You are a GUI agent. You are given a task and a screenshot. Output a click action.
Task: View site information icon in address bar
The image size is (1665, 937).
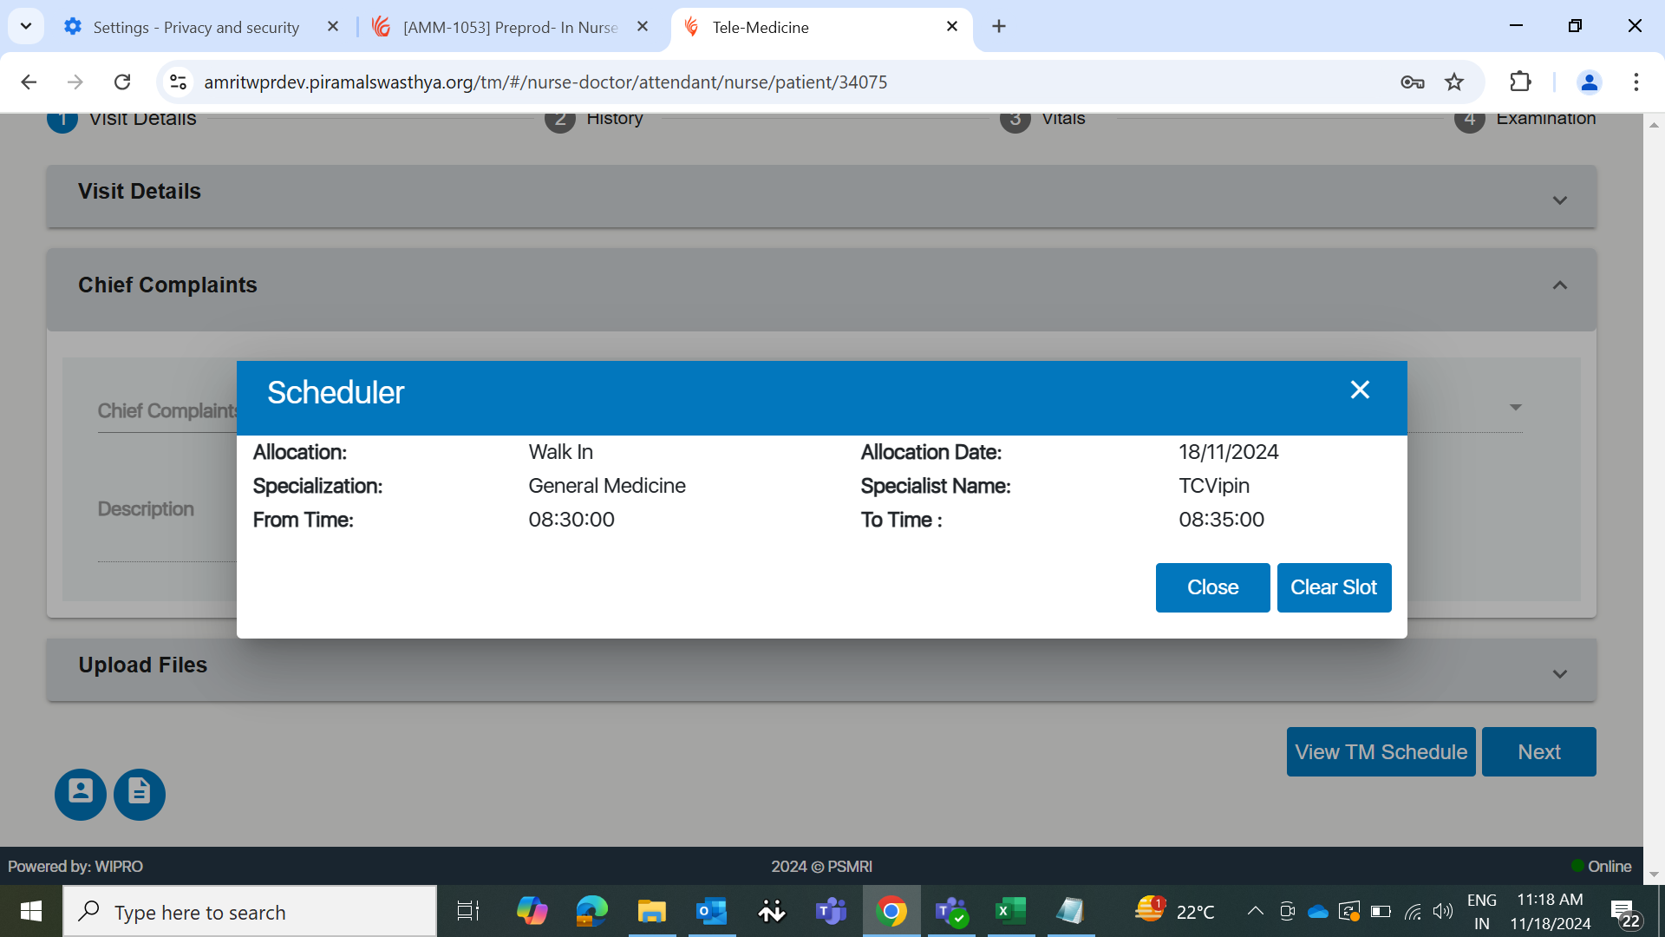(178, 82)
